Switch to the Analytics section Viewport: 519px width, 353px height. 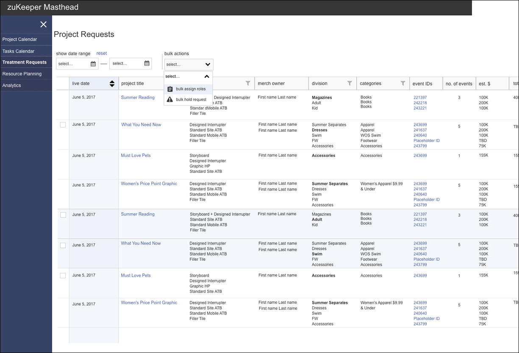tap(11, 85)
